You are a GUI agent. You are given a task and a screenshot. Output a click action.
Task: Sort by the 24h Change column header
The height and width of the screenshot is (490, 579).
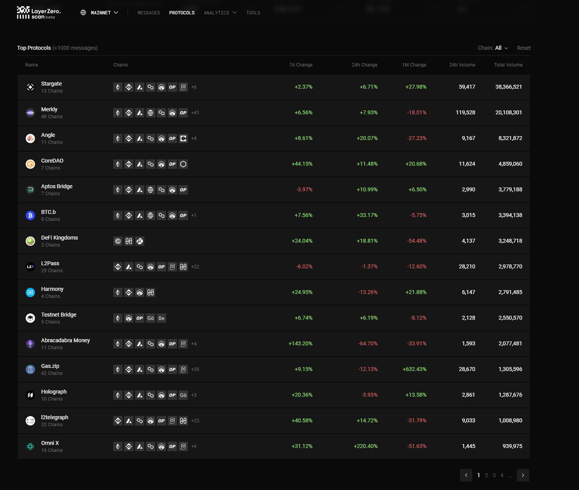point(364,65)
